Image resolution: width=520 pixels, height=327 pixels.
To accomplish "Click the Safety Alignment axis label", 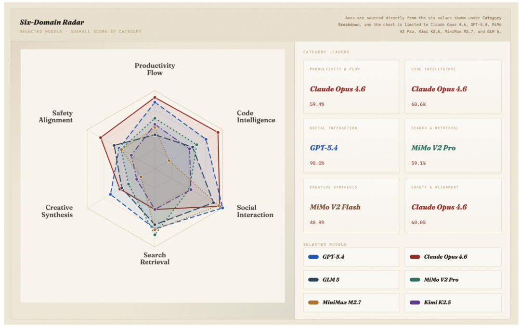I will [56, 117].
